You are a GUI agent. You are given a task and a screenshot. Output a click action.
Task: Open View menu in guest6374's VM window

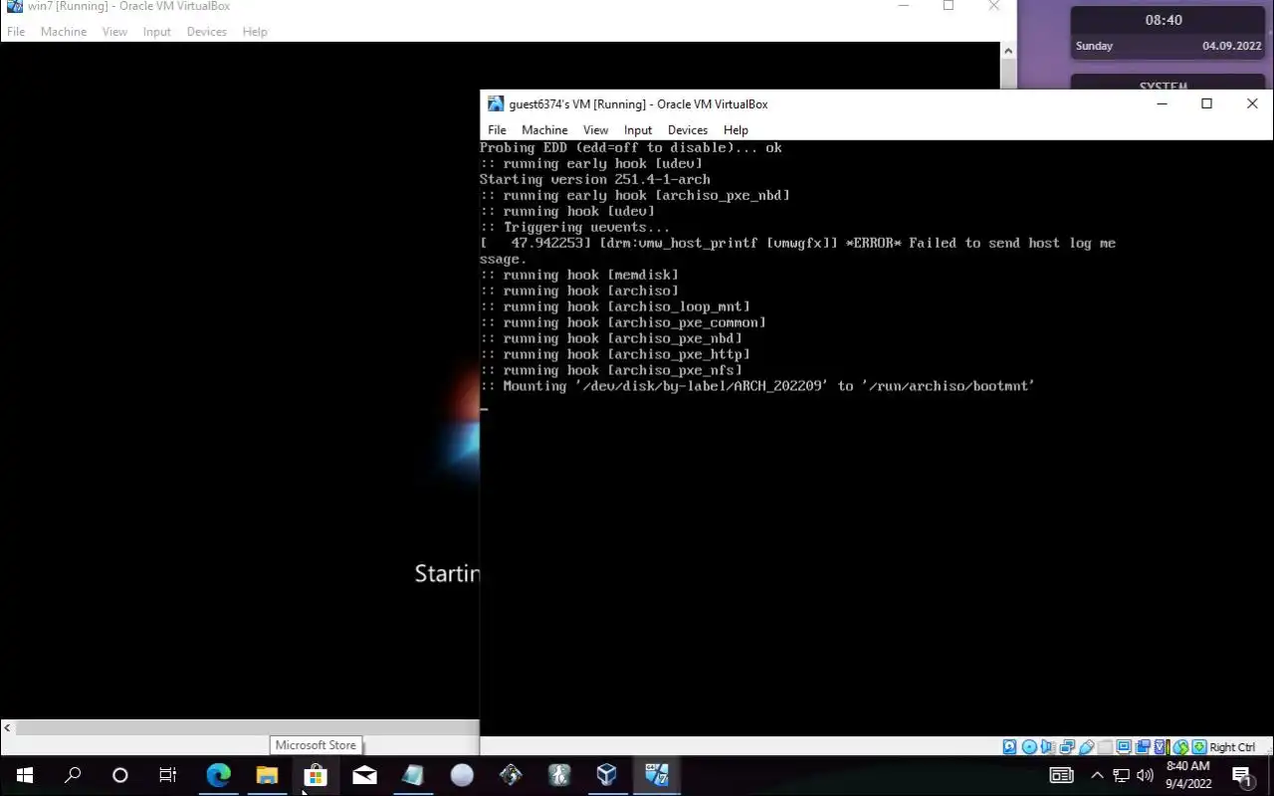click(595, 129)
